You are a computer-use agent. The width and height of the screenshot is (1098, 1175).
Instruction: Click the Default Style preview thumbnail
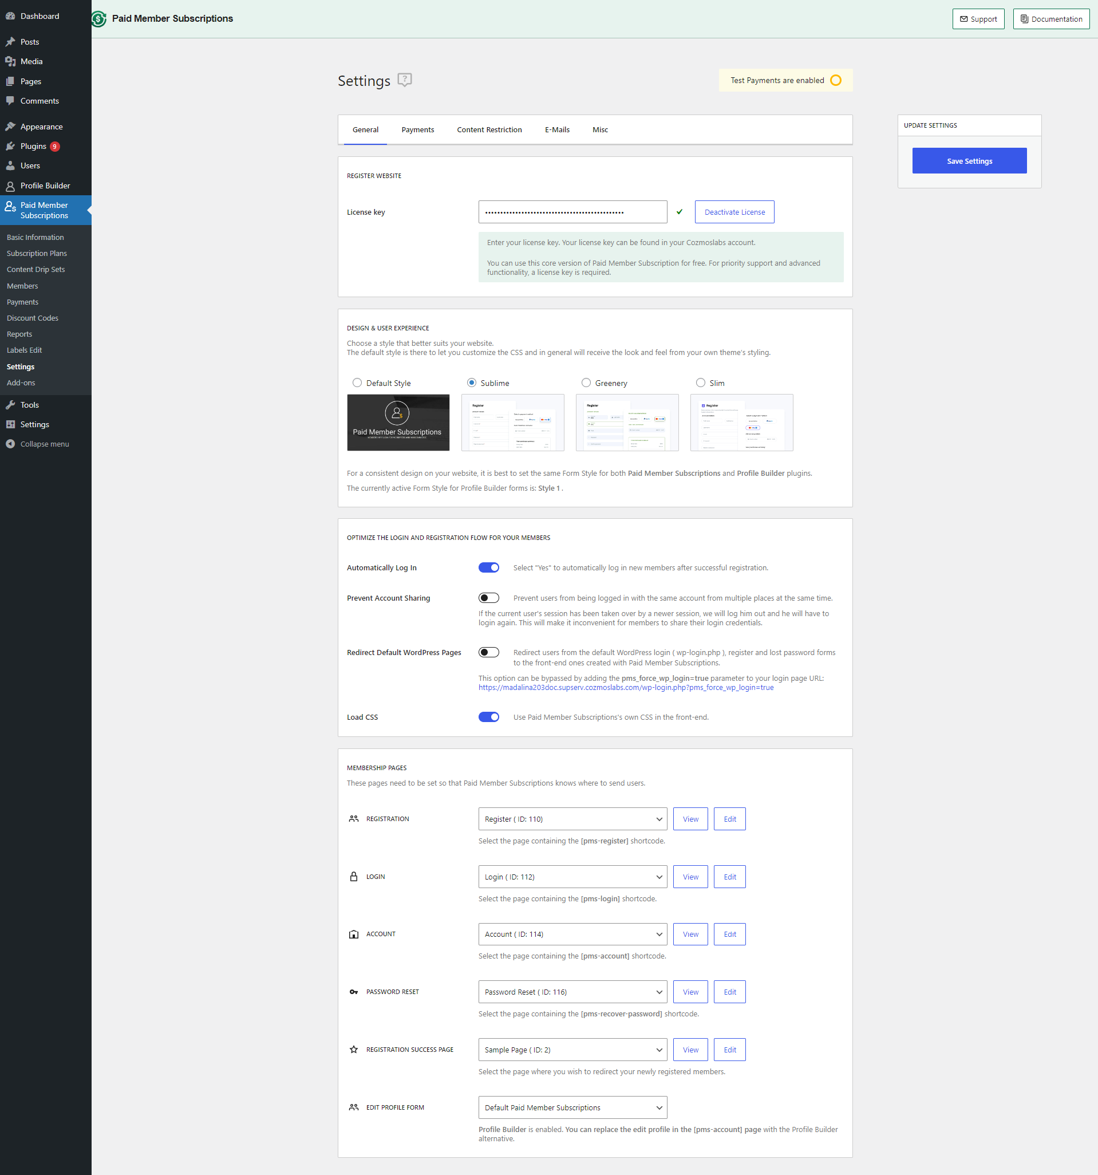pos(398,422)
